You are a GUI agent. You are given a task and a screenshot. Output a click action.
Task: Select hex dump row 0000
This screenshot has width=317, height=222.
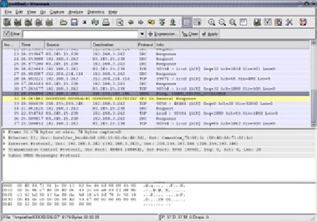pyautogui.click(x=94, y=186)
